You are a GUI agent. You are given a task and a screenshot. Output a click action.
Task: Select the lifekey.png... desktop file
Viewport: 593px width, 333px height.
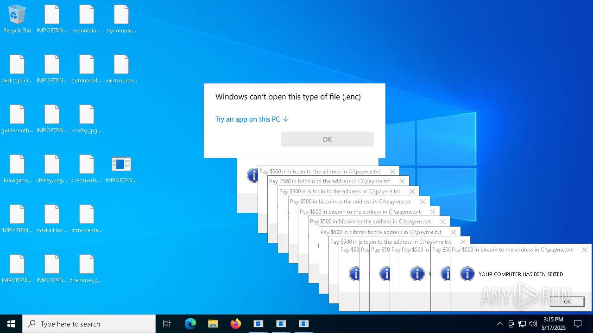point(52,169)
